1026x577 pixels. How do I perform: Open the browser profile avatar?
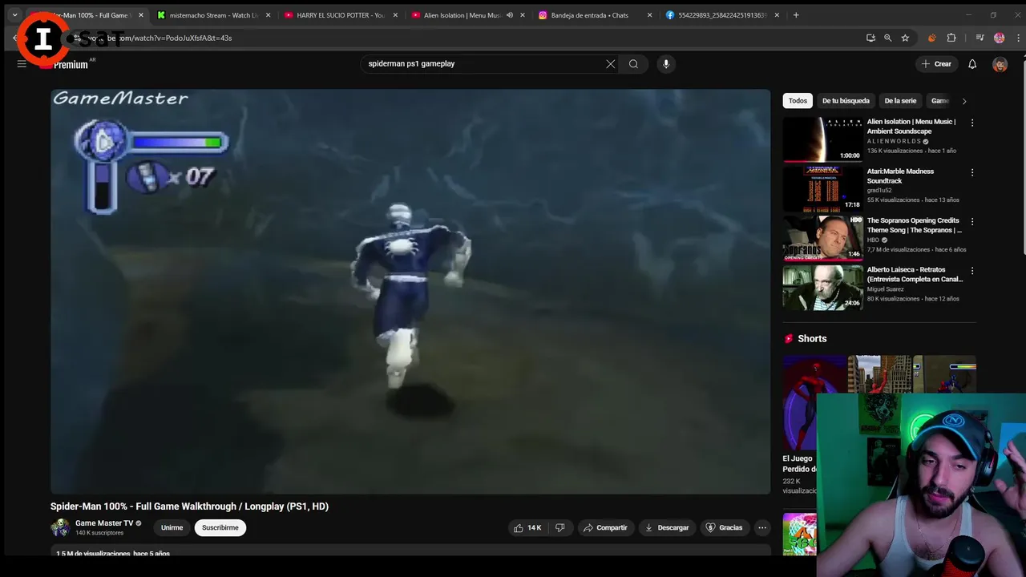(x=999, y=38)
